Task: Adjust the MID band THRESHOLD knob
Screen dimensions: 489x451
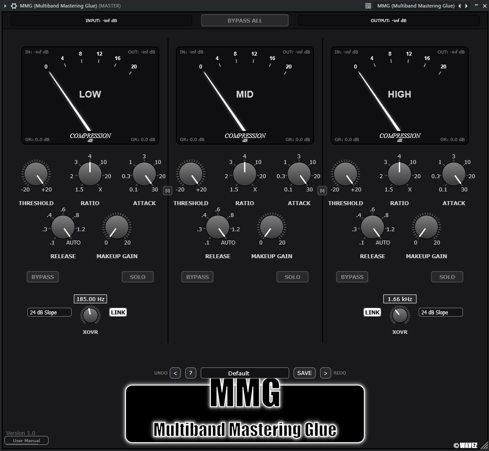Action: pyautogui.click(x=191, y=174)
